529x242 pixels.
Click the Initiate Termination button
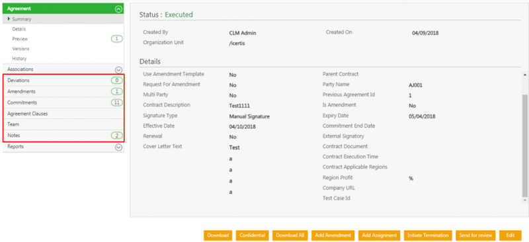pyautogui.click(x=428, y=235)
